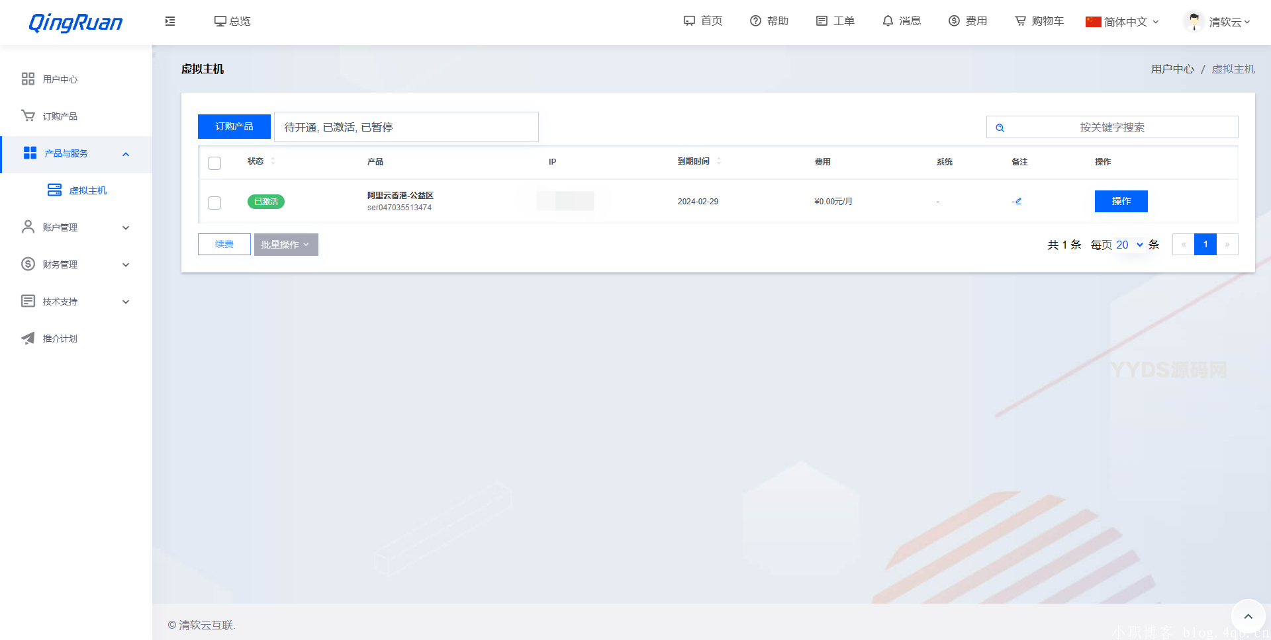1271x640 pixels.
Task: Go to 虚拟主机 in the sidebar menu
Action: tap(88, 190)
